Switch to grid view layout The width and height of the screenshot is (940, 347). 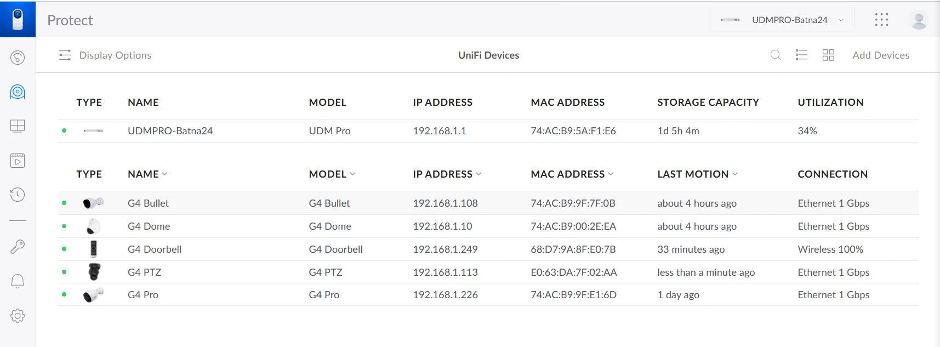(828, 55)
